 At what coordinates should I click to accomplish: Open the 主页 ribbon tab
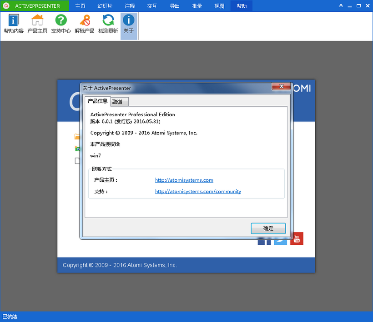[x=80, y=6]
